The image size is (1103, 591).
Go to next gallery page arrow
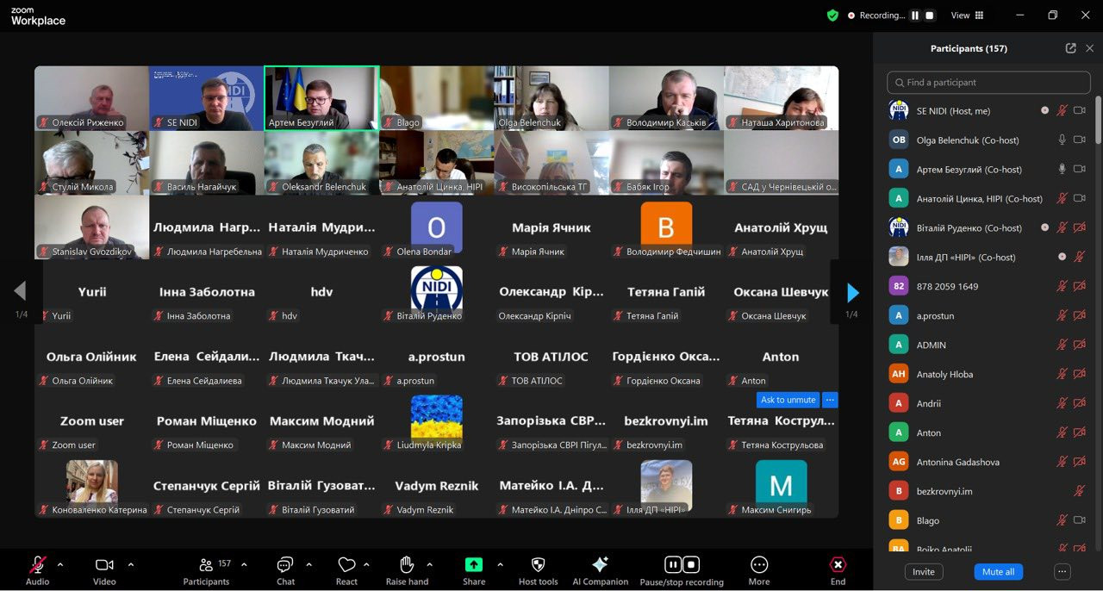click(x=852, y=293)
